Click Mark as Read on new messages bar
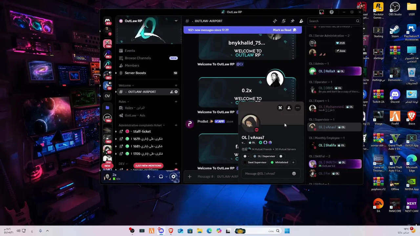420x236 pixels. (284, 30)
